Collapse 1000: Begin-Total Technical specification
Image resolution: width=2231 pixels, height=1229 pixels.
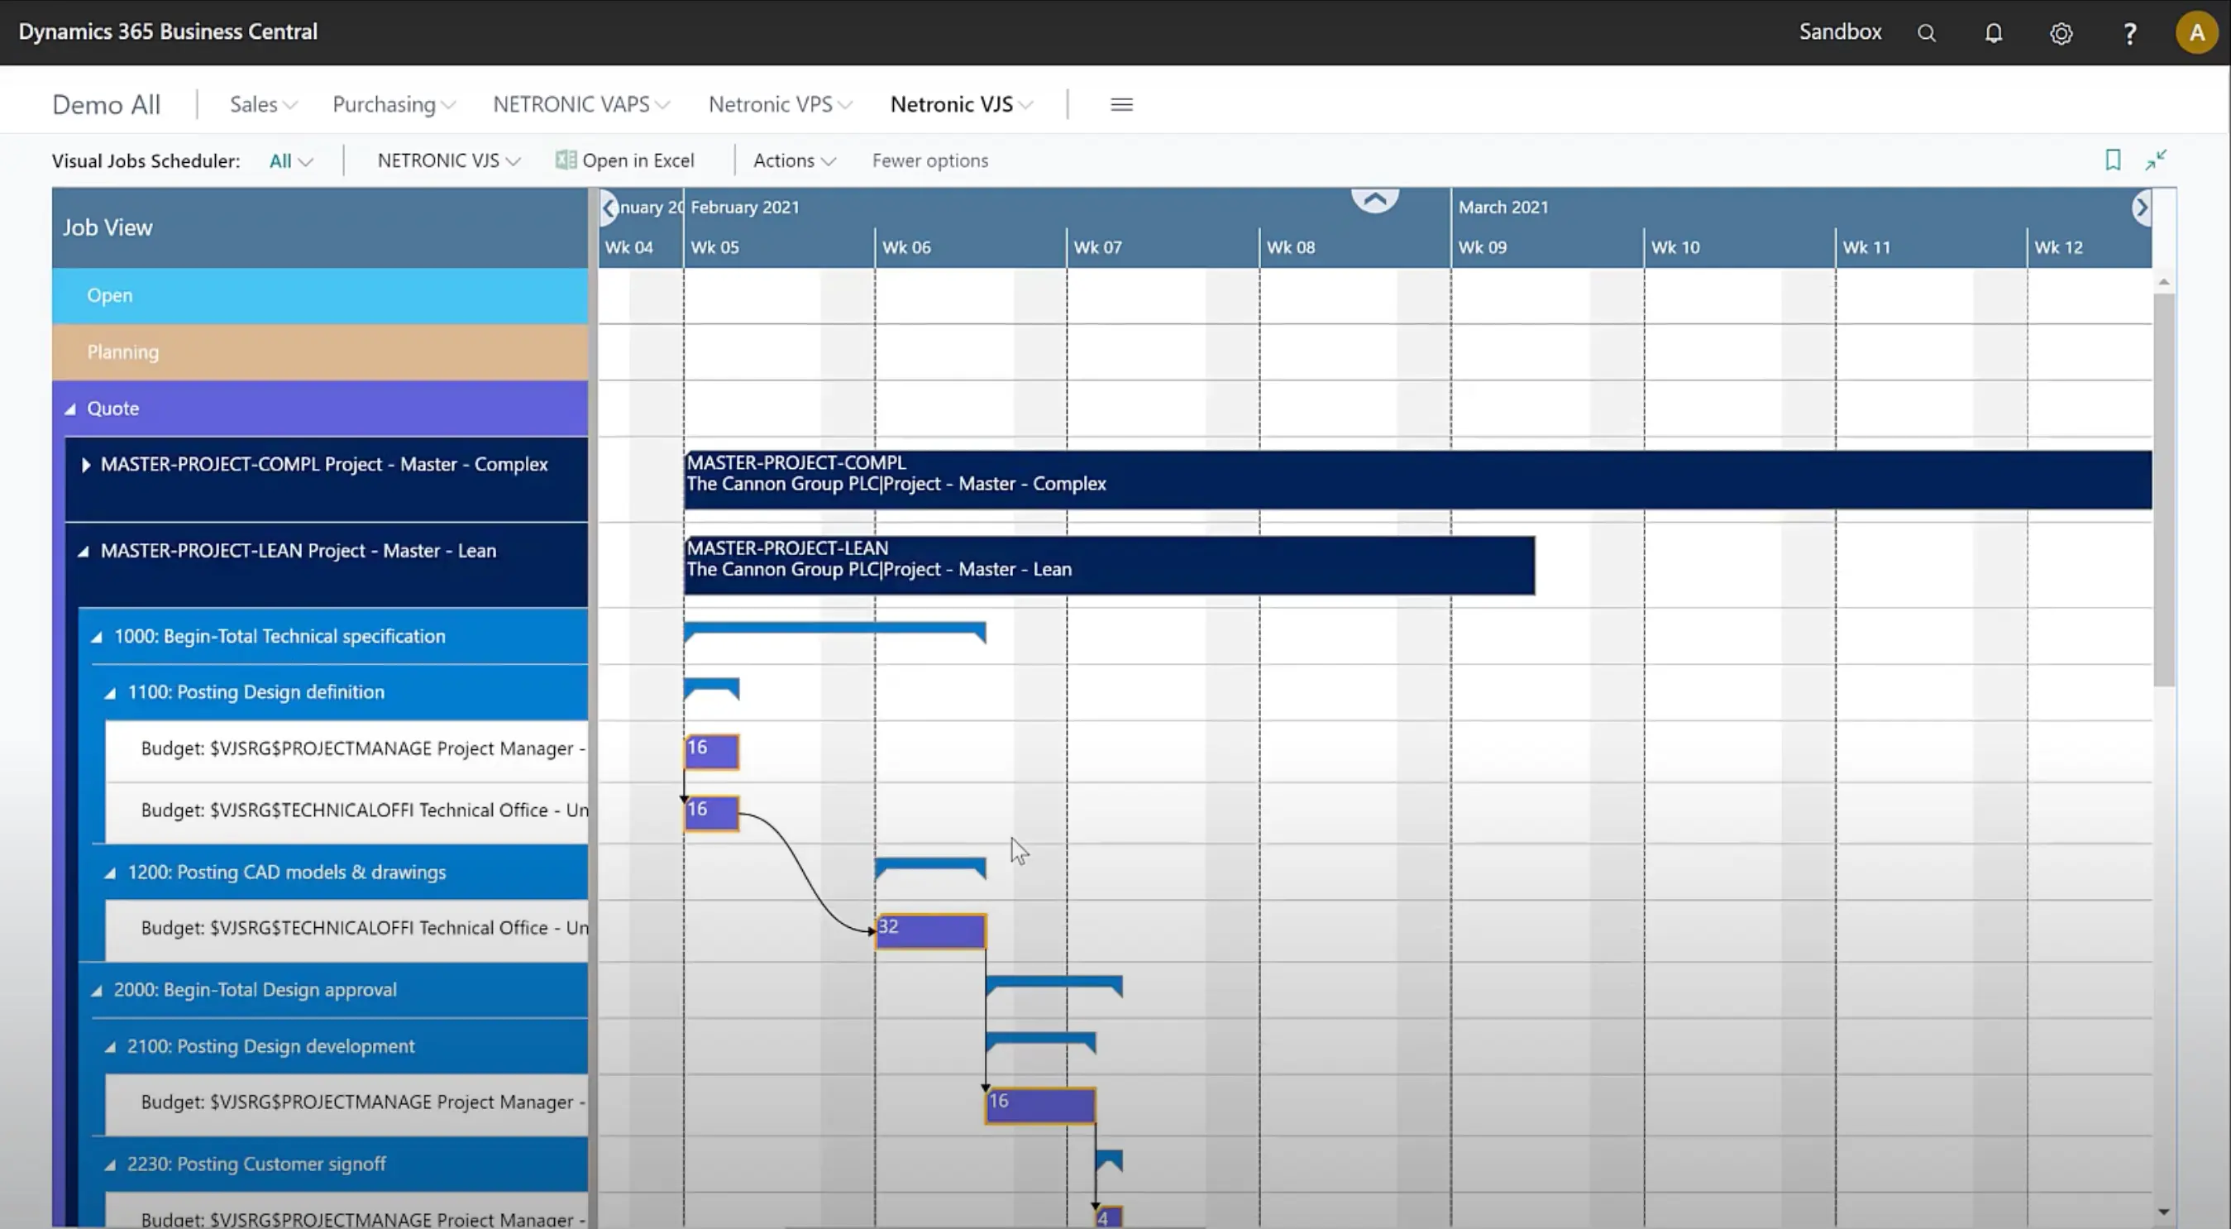(96, 637)
